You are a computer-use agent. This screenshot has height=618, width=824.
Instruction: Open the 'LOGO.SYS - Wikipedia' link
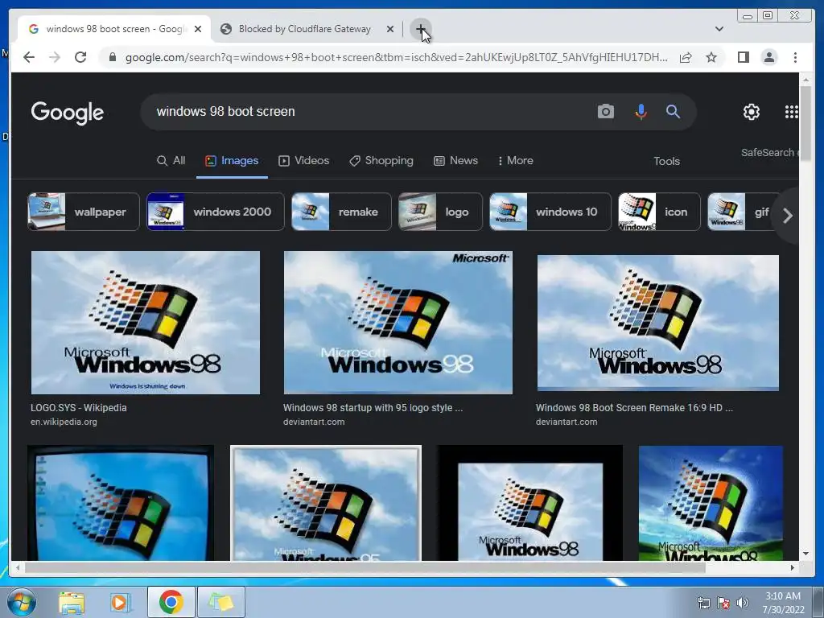[78, 408]
